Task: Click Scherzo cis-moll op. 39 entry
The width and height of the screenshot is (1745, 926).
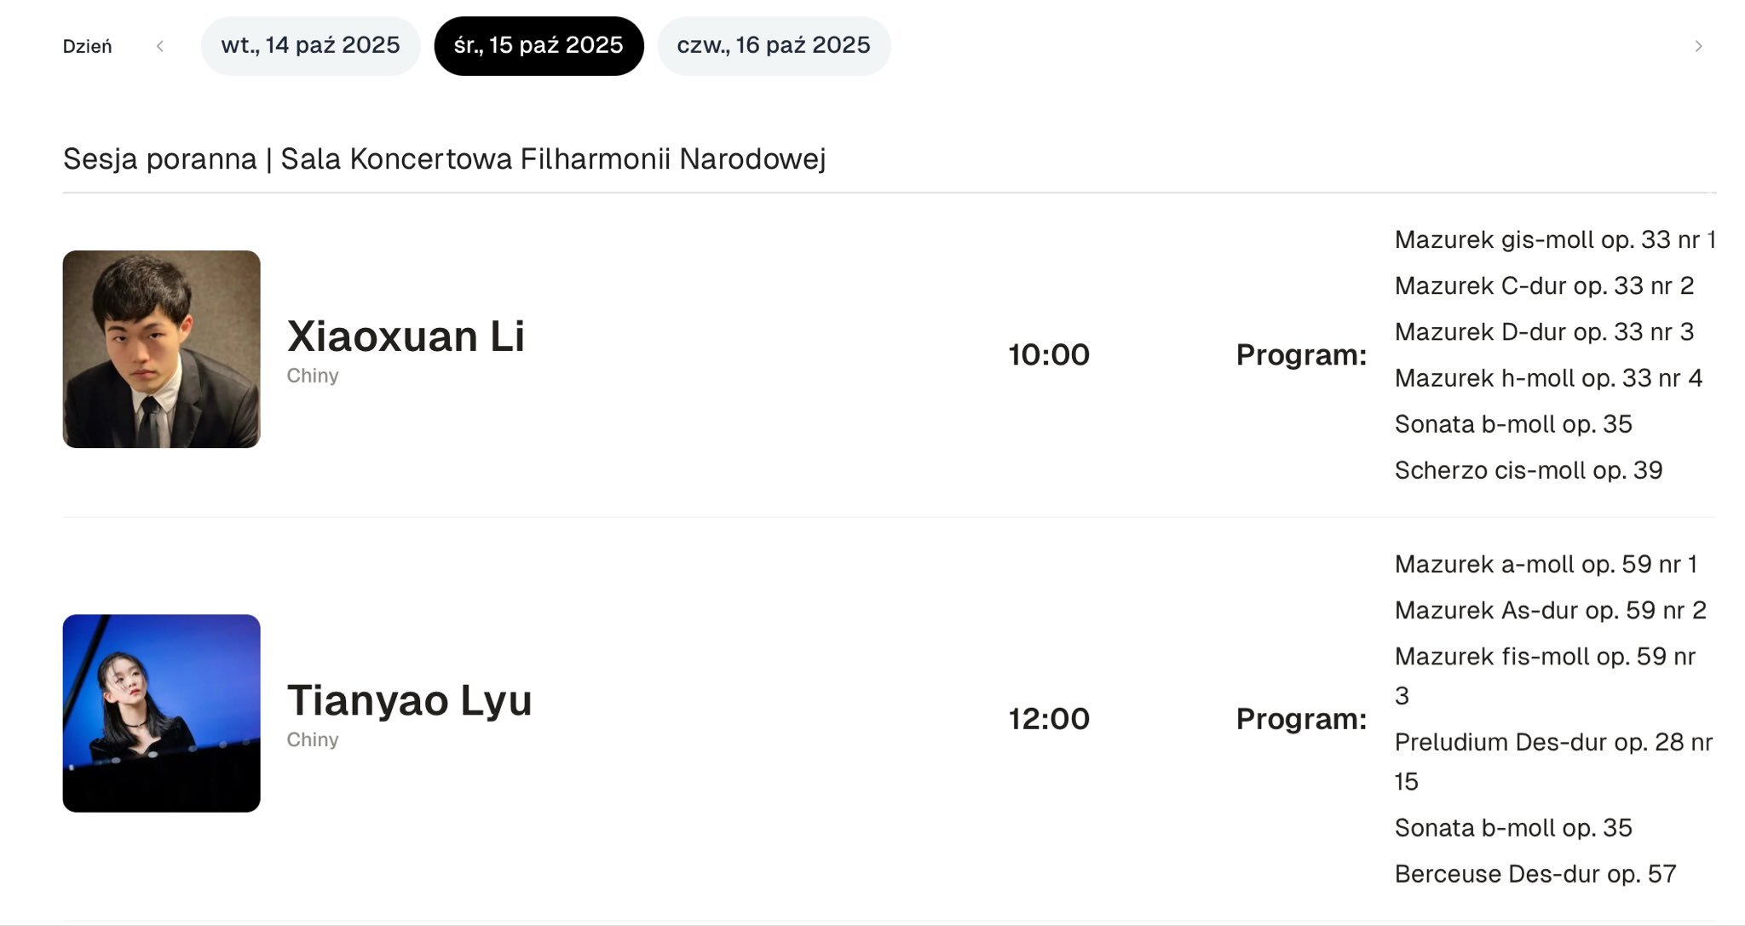Action: tap(1528, 469)
